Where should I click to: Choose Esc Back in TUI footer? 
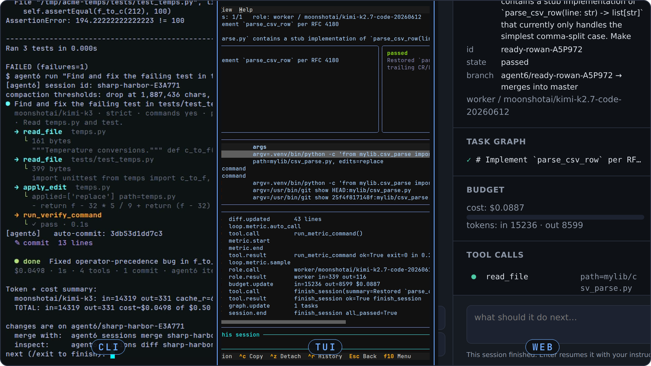363,356
